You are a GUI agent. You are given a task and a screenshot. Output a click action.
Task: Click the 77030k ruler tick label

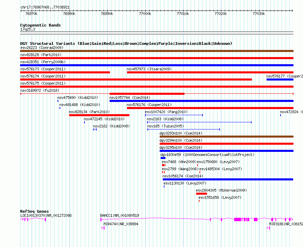tap(259, 14)
